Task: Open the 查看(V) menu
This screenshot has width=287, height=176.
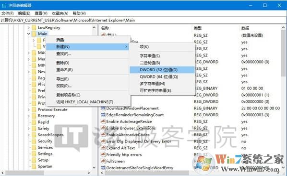Action: [41, 13]
